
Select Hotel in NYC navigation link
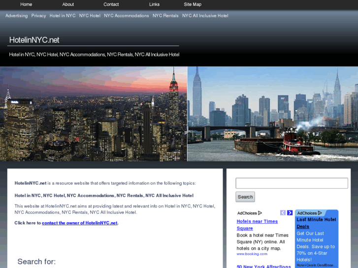click(x=63, y=16)
